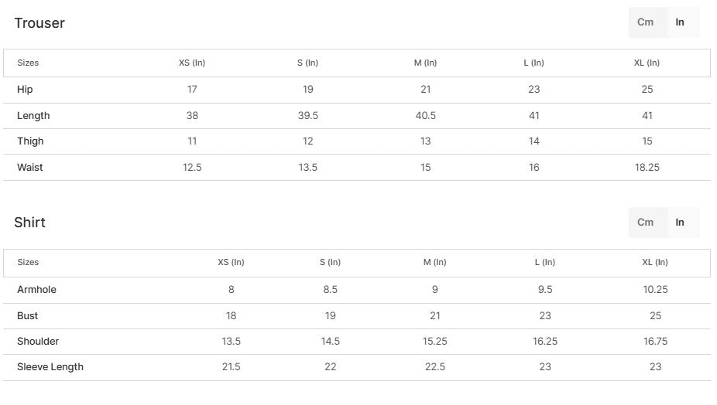Image resolution: width=717 pixels, height=405 pixels.
Task: Select In units for Shirt chart
Action: coord(680,223)
